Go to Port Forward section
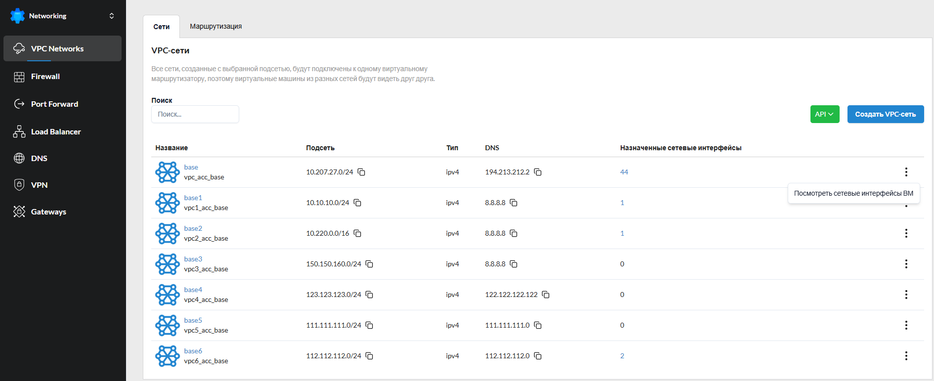Screen dimensions: 934x381 [62, 104]
